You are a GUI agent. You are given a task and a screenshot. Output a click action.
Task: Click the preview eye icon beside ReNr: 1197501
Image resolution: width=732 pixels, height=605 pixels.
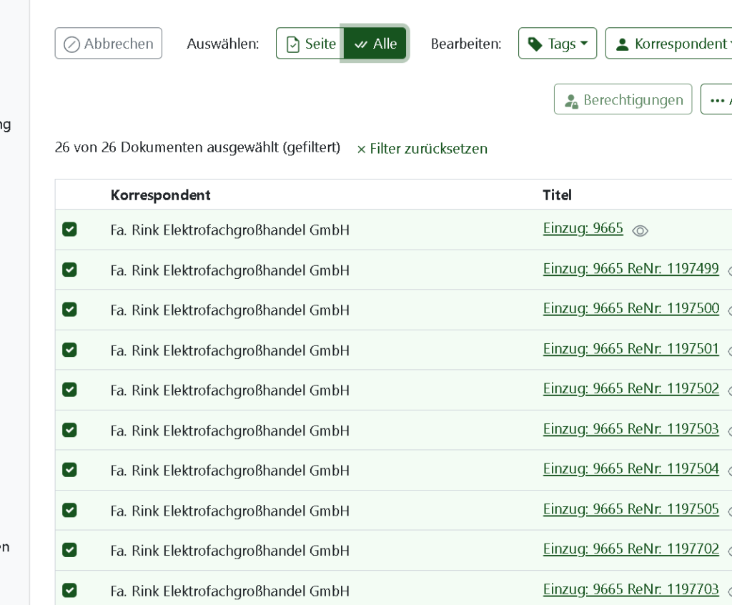tap(729, 350)
